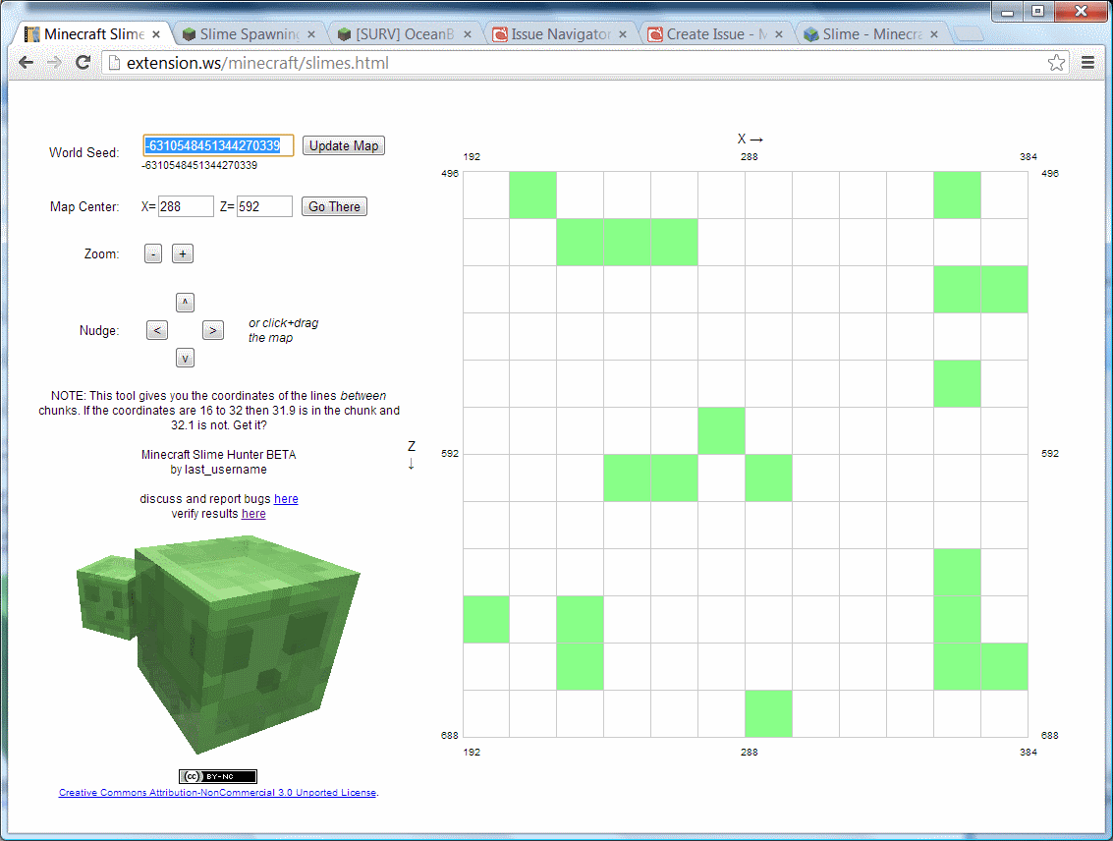This screenshot has height=841, width=1113.
Task: Click the lone green chunk on the bottom map row
Action: pos(769,713)
